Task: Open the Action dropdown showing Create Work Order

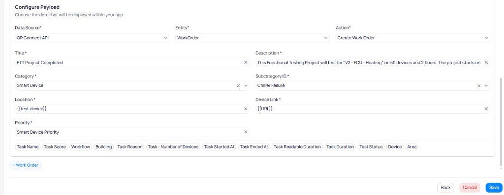Action: tap(413, 38)
